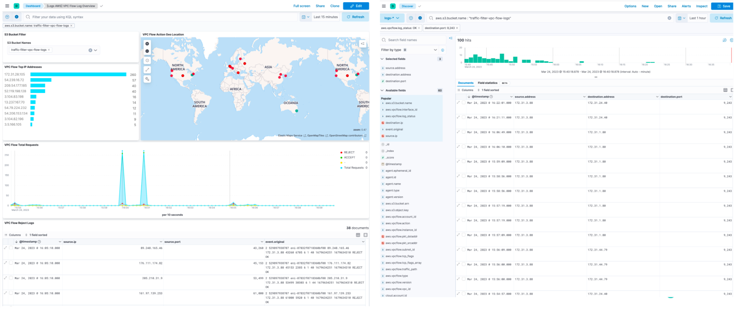This screenshot has height=315, width=744.
Task: Click the Edit button in Dashboard
Action: [x=356, y=6]
